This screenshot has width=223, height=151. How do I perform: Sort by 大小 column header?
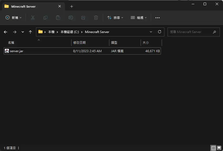(x=151, y=42)
